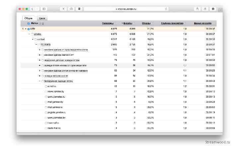
Task: Click the show tabs overview icon
Action: pos(205,9)
